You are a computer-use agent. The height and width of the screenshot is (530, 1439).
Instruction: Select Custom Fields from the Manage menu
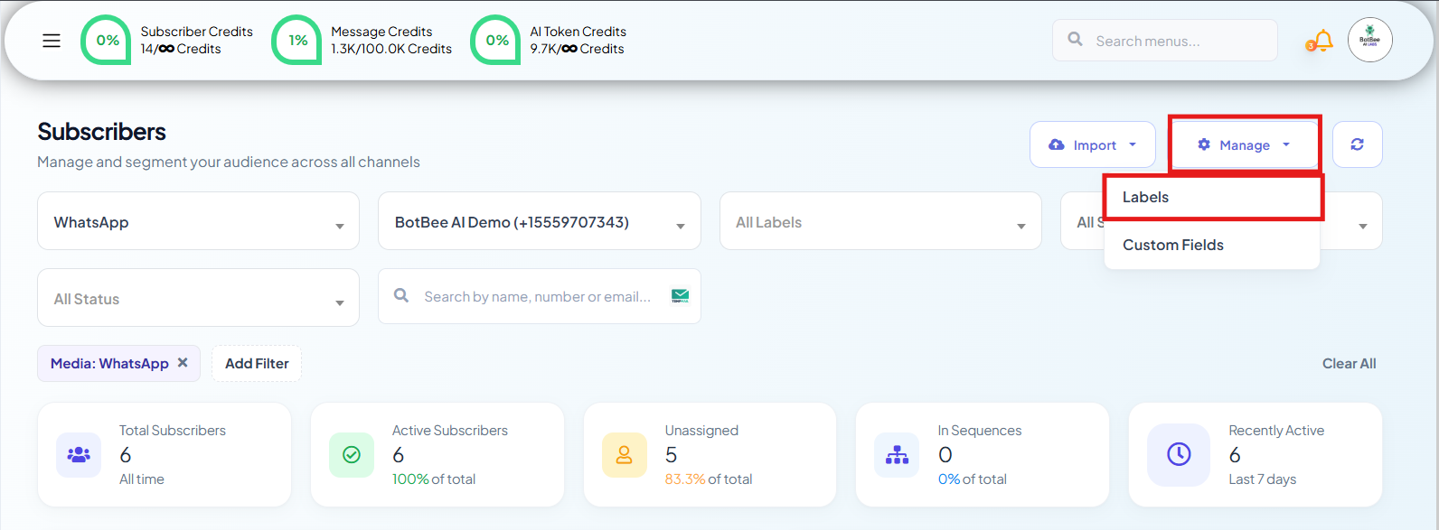tap(1212, 245)
